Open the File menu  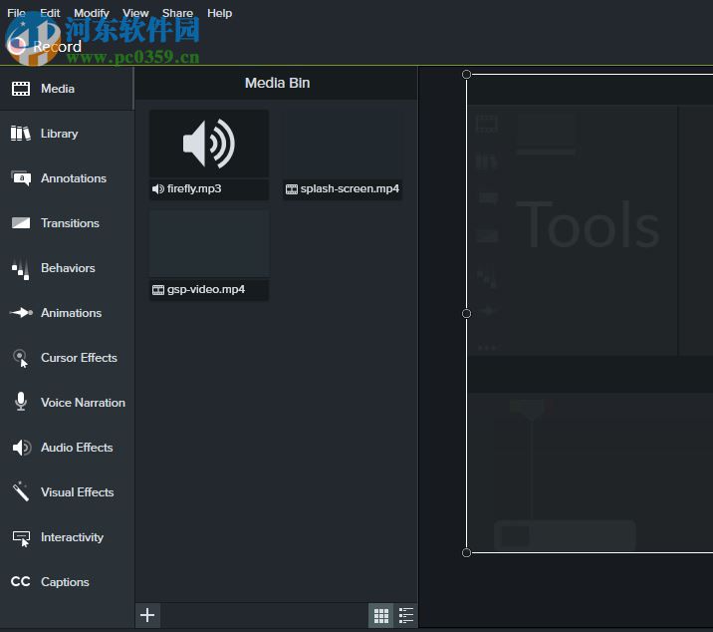(x=16, y=13)
